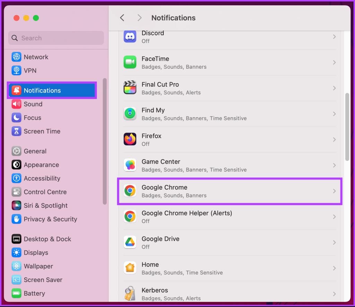Viewport: 355px width, 307px height.
Task: Navigate back with the back arrow
Action: (x=122, y=18)
